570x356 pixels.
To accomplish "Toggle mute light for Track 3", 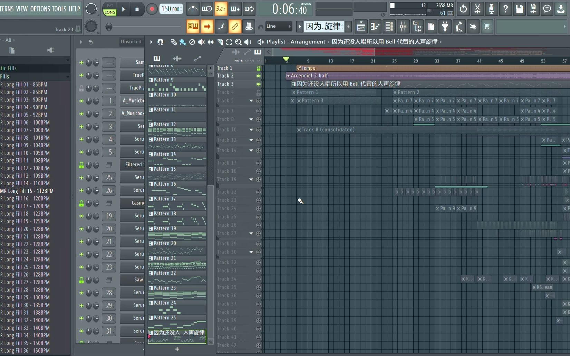I will coord(258,84).
